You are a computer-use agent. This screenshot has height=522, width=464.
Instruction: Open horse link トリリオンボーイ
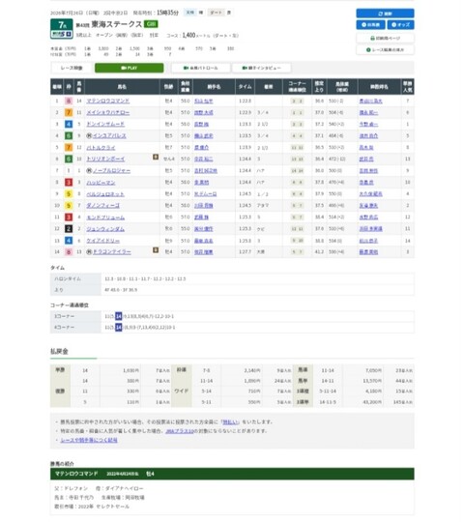pos(105,159)
